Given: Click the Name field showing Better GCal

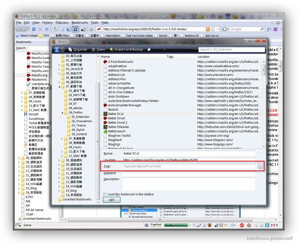Looking at the screenshot, I should (x=189, y=154).
